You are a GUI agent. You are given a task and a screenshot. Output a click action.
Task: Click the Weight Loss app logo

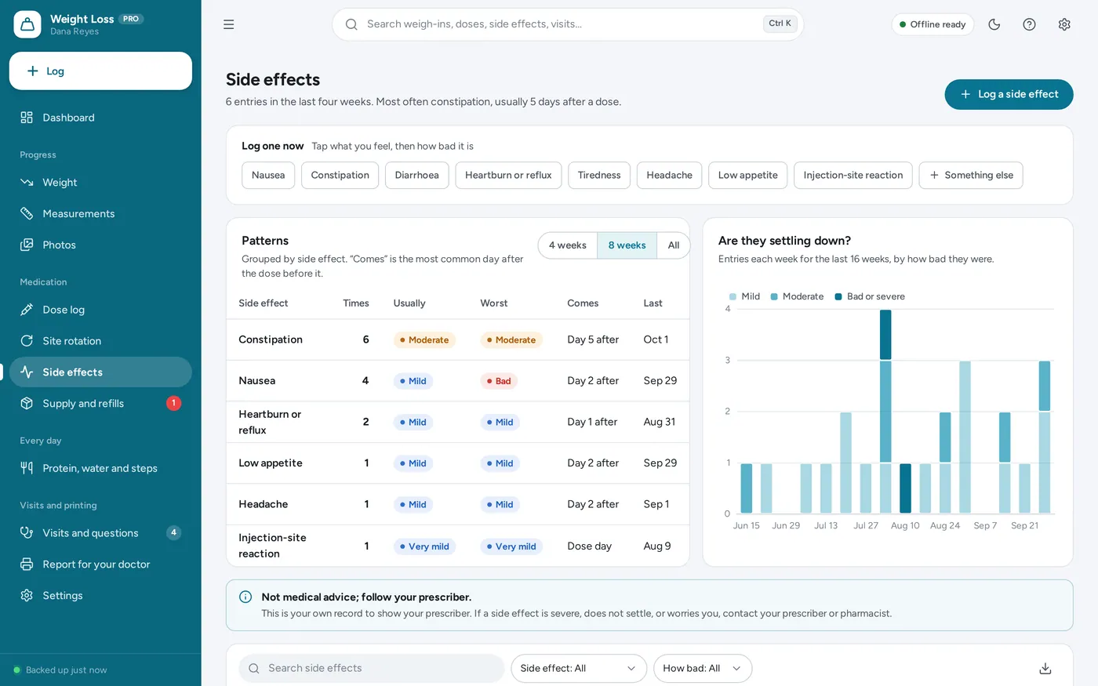[27, 24]
